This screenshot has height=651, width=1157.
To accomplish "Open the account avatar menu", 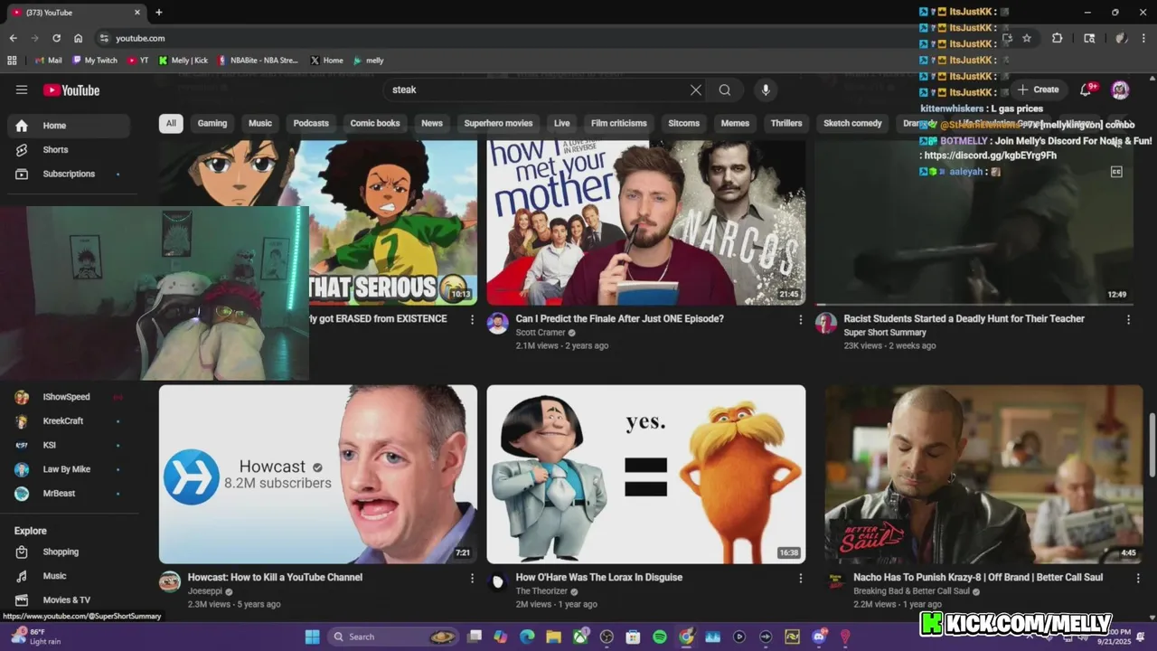I will [x=1120, y=90].
